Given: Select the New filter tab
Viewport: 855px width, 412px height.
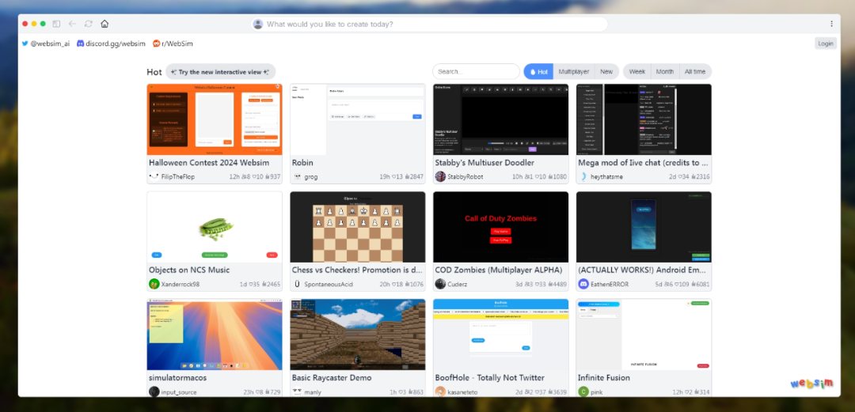Looking at the screenshot, I should (606, 71).
